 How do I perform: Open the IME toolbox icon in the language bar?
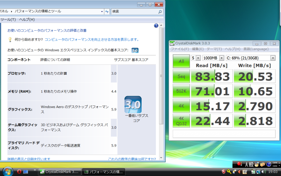point(262,164)
